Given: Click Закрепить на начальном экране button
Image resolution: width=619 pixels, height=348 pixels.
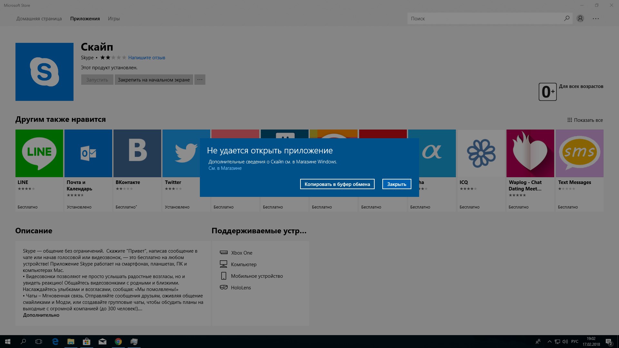Looking at the screenshot, I should click(154, 80).
